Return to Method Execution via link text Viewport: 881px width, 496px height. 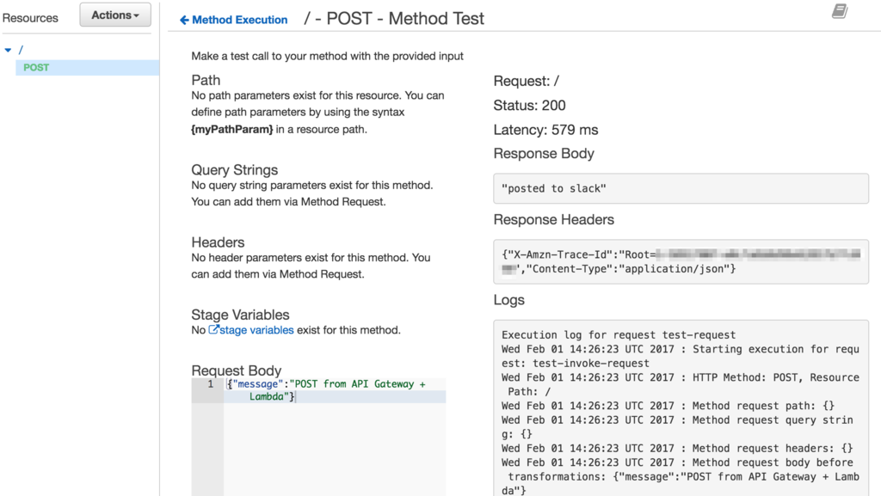pyautogui.click(x=239, y=20)
